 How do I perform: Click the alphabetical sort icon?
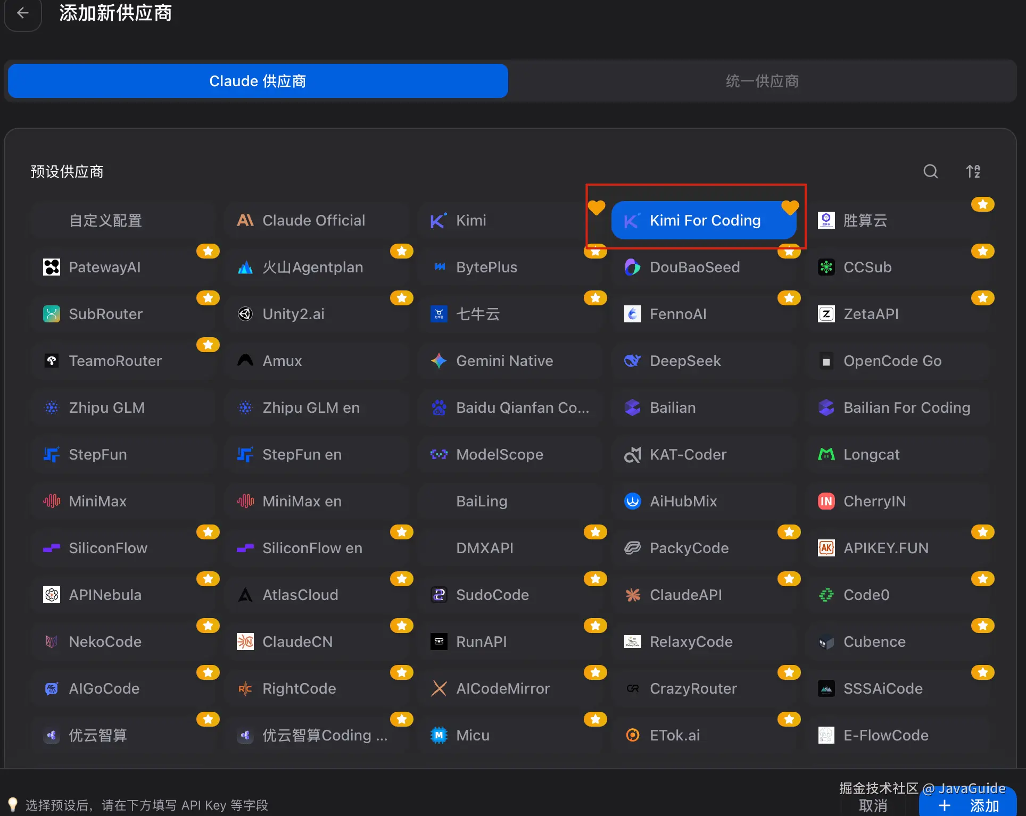click(973, 171)
